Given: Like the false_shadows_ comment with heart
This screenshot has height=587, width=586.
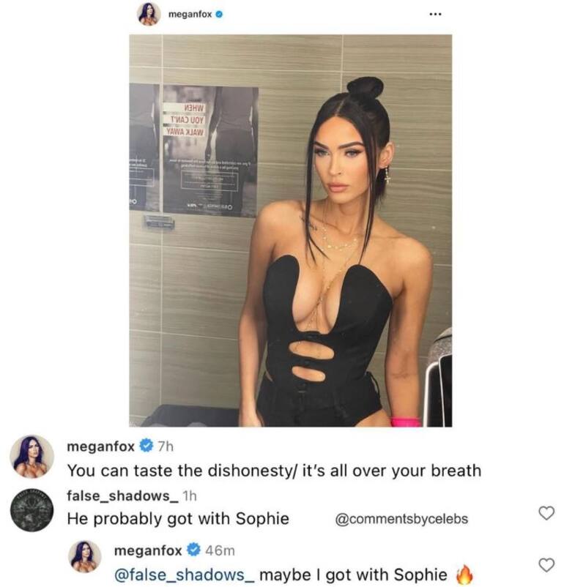Looking at the screenshot, I should click(x=546, y=513).
